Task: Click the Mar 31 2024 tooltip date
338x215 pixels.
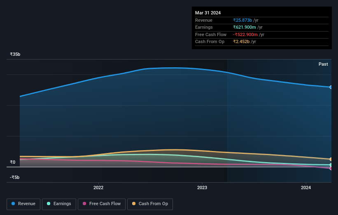Action: pyautogui.click(x=208, y=13)
